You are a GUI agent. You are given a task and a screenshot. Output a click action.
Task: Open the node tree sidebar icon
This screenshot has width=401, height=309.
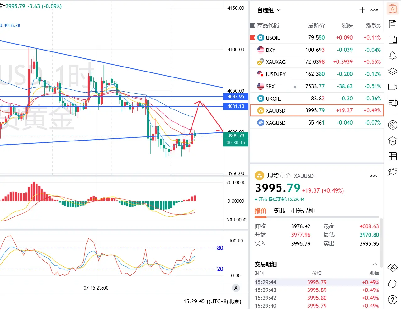point(393,171)
